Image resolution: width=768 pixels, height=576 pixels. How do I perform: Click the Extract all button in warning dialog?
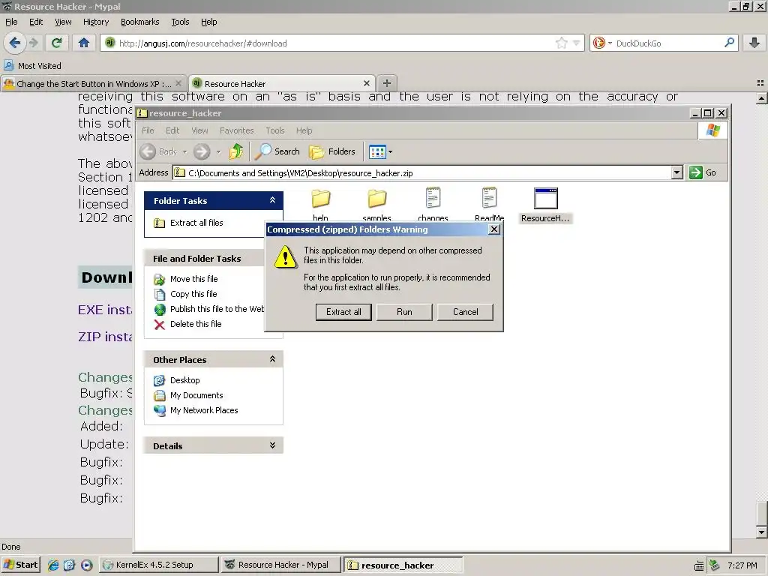click(343, 312)
